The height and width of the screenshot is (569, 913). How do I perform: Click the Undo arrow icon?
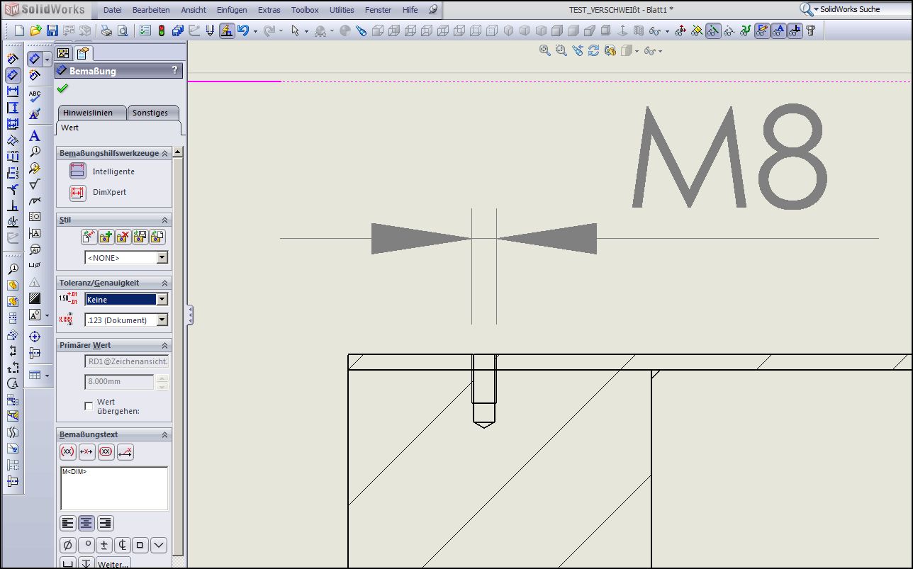pyautogui.click(x=244, y=30)
